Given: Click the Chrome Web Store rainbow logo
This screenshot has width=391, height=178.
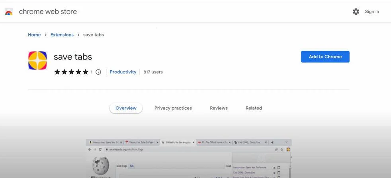Looking at the screenshot, I should pos(9,12).
